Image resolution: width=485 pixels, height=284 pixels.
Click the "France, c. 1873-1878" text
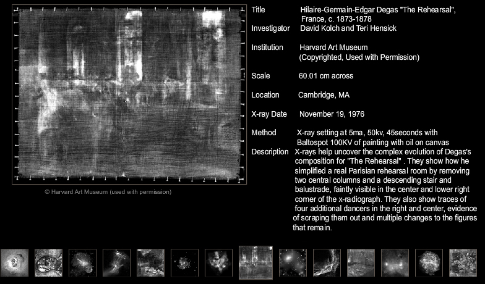click(x=337, y=19)
